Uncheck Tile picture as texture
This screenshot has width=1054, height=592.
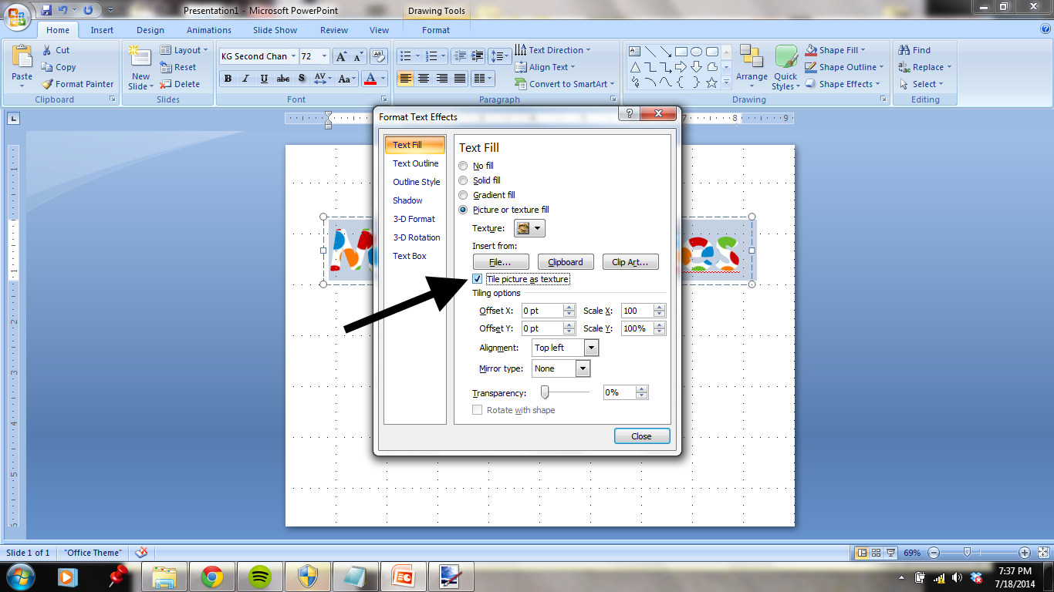478,279
